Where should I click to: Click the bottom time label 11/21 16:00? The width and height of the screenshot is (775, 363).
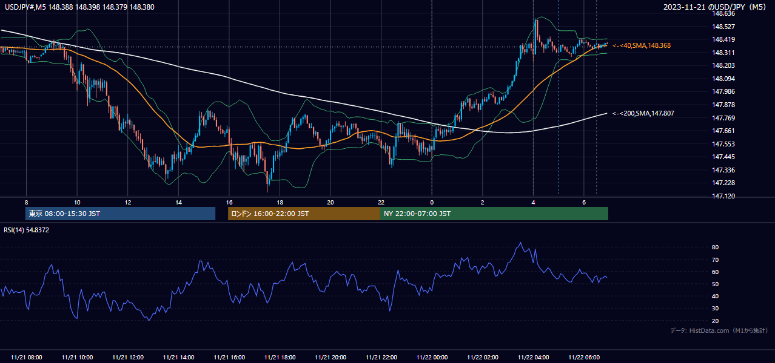pos(229,358)
